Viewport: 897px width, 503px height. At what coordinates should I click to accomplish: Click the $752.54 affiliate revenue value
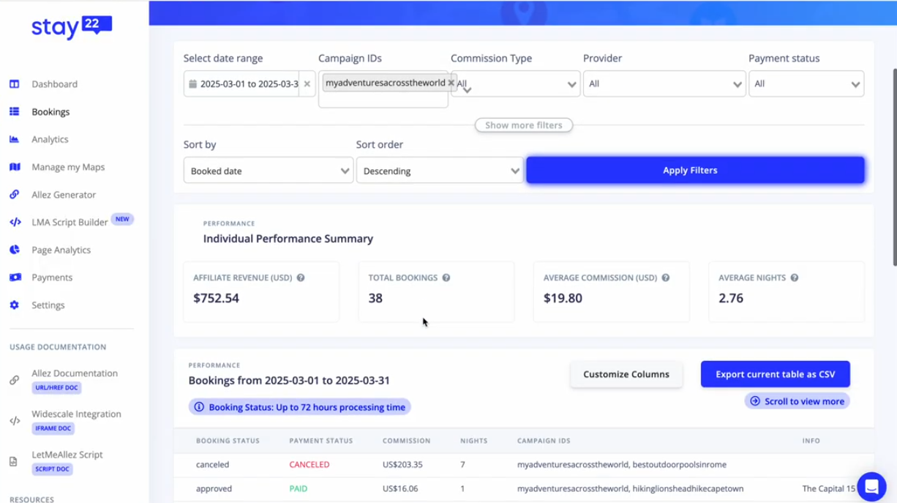216,298
